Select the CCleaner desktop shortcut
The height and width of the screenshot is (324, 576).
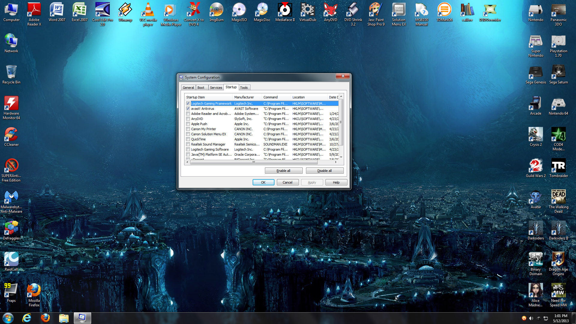click(x=11, y=137)
